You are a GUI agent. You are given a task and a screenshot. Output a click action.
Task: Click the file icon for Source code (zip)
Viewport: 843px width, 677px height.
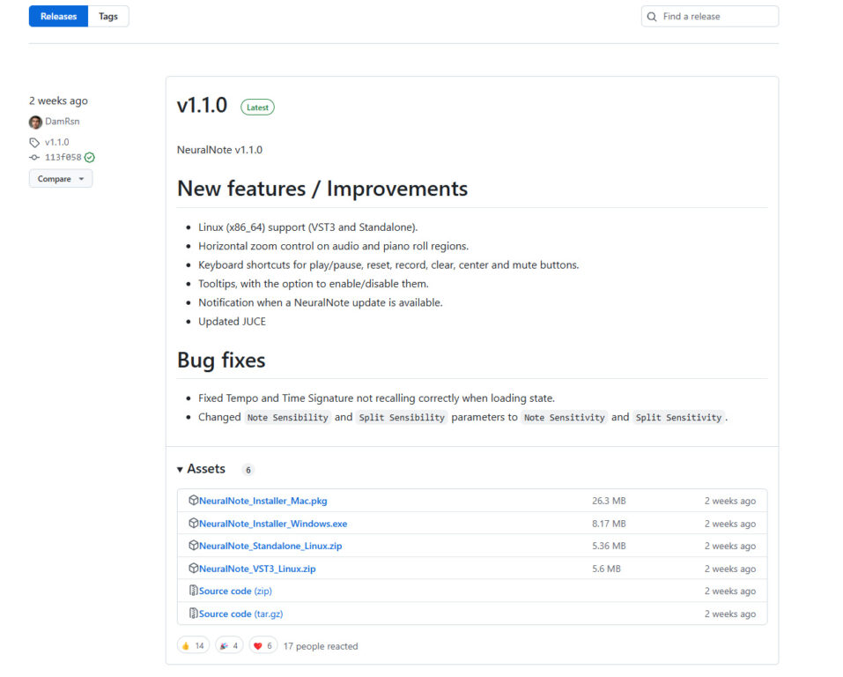point(193,591)
